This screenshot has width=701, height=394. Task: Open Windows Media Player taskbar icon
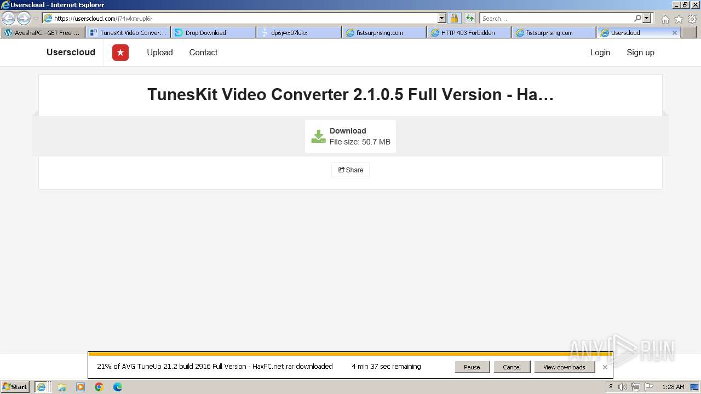click(x=81, y=387)
